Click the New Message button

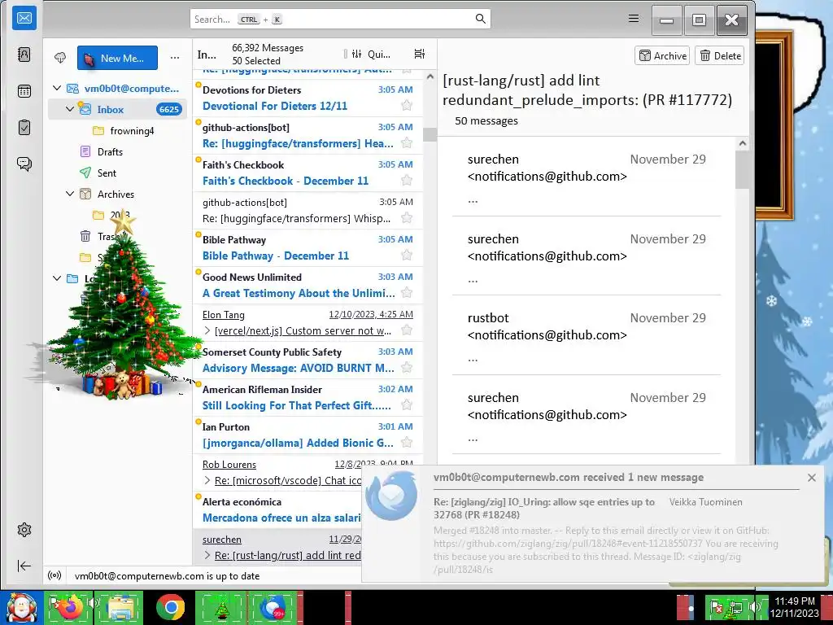coord(117,58)
